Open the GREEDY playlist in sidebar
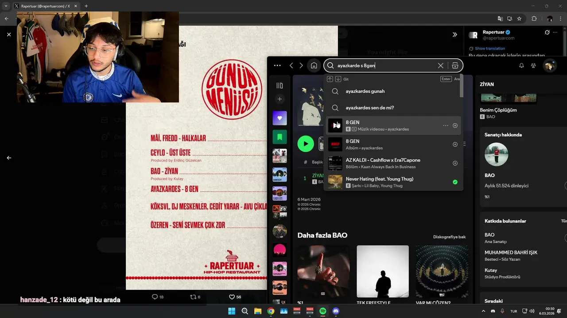567x318 pixels. pos(280,174)
